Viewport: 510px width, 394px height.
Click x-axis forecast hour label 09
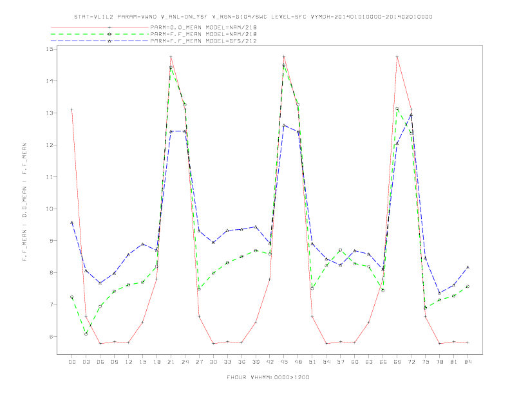(114, 362)
